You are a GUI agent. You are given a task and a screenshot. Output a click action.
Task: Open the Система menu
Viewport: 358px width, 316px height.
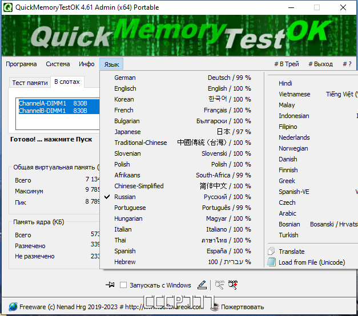58,64
